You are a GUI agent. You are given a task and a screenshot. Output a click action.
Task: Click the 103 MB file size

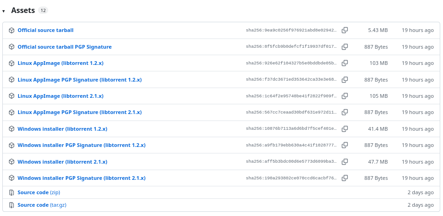tap(379, 63)
